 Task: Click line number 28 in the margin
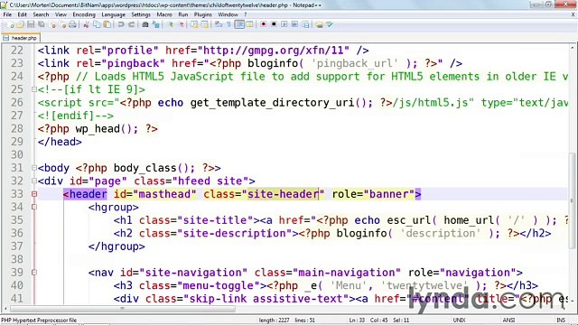point(16,128)
